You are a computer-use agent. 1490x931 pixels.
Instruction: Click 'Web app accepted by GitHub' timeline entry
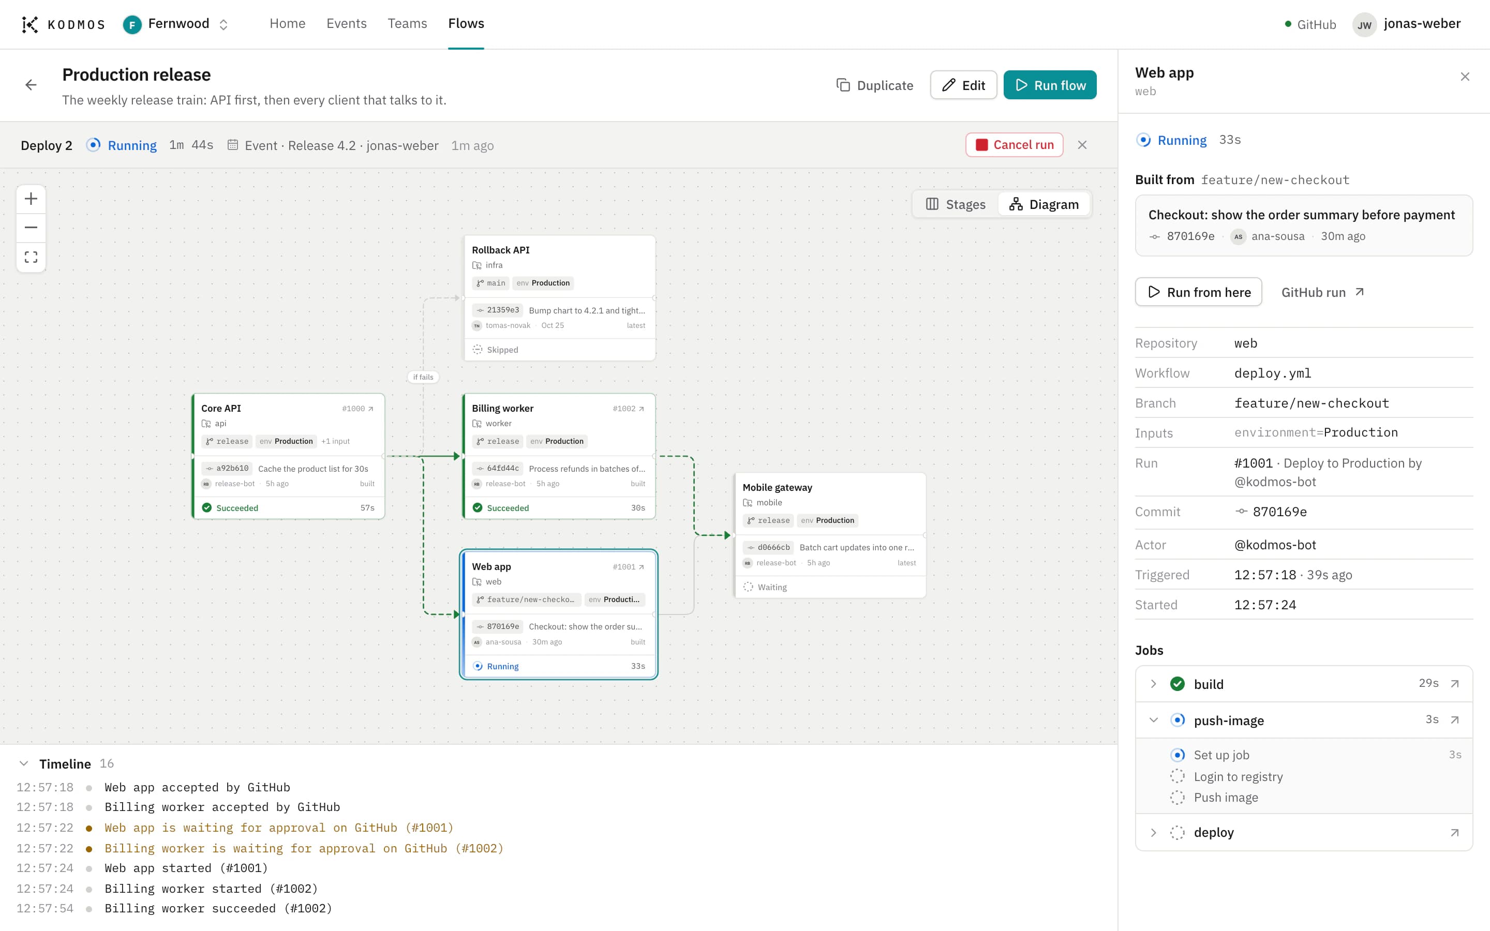(x=197, y=788)
